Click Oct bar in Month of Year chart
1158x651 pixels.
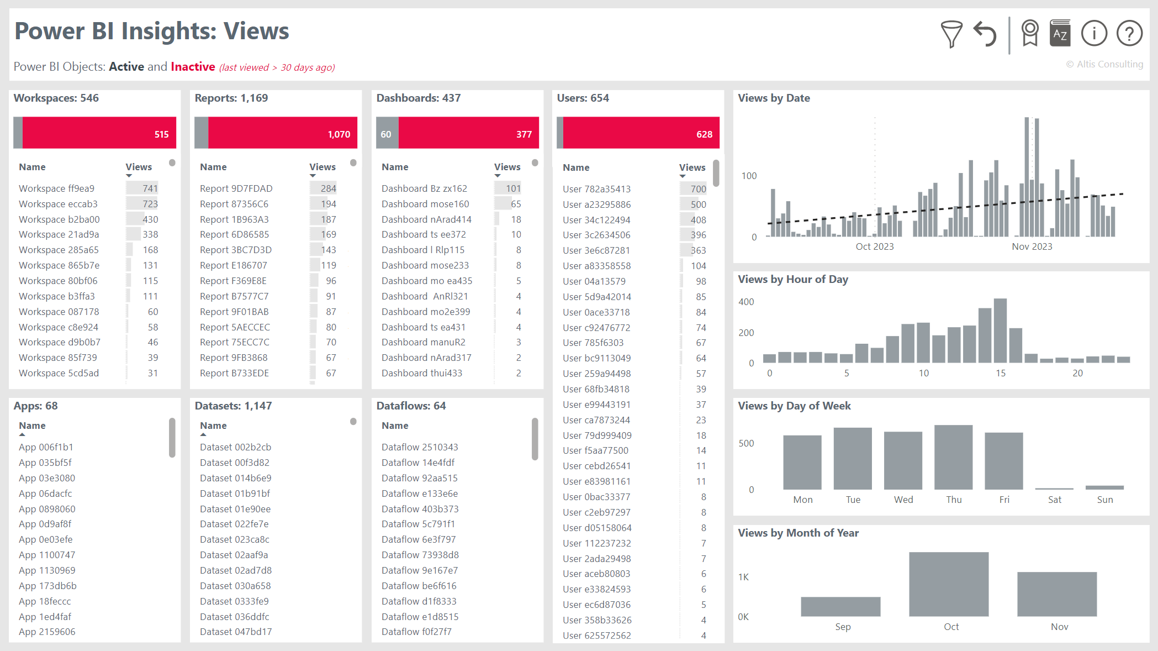tap(949, 584)
